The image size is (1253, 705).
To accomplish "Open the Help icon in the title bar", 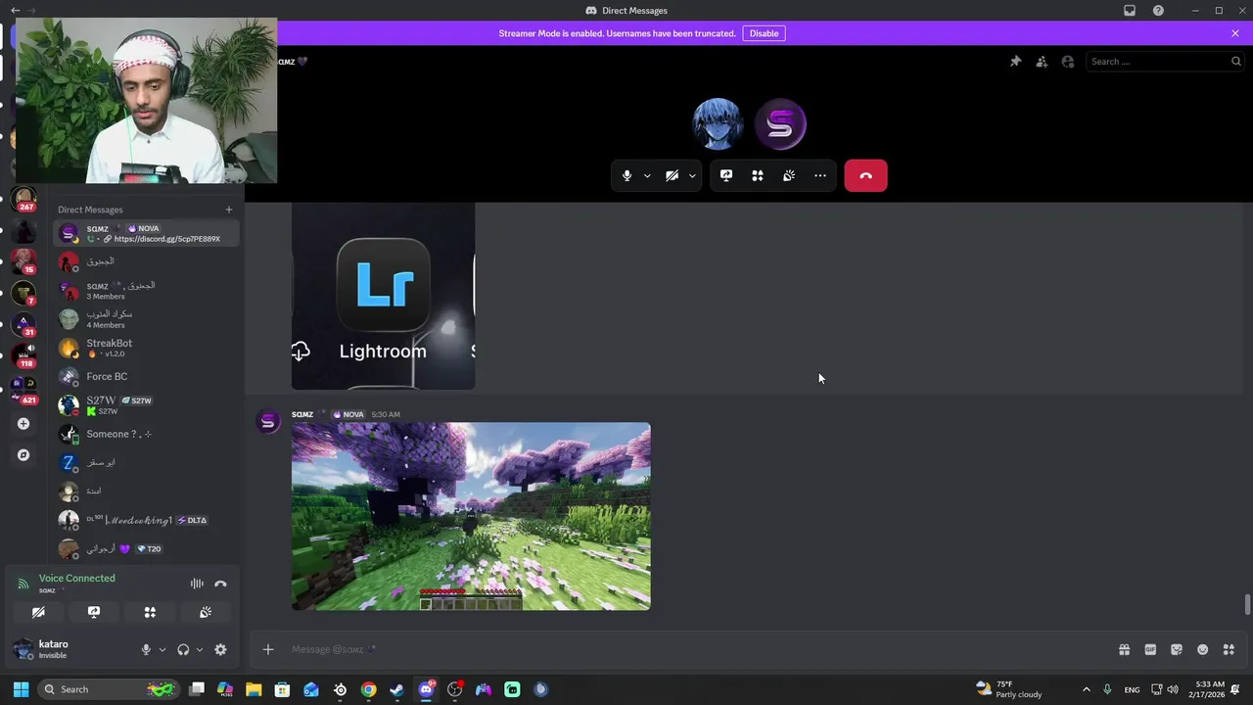I will click(1158, 10).
